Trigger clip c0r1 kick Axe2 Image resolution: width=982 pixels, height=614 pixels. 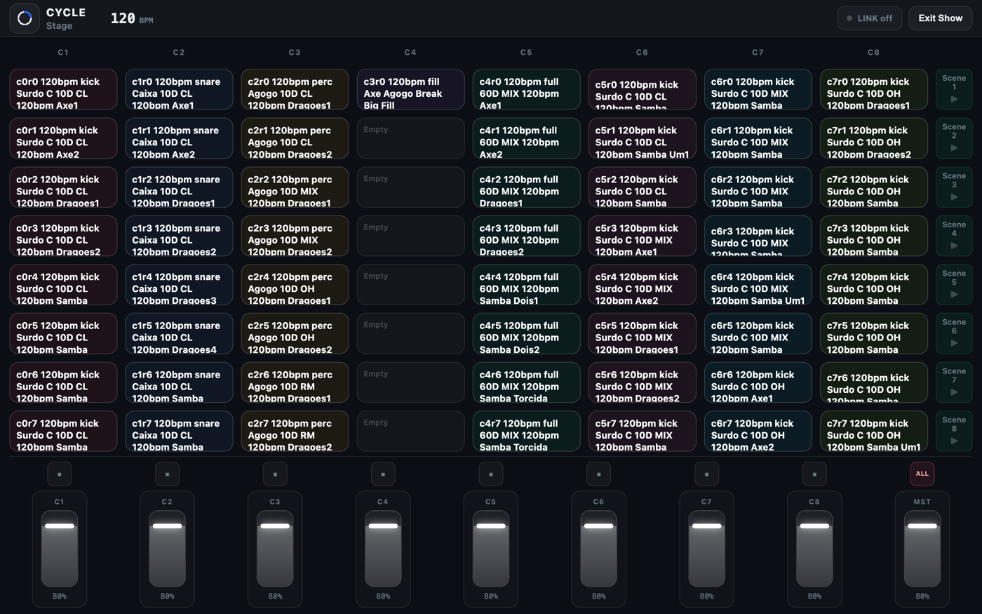tap(63, 138)
